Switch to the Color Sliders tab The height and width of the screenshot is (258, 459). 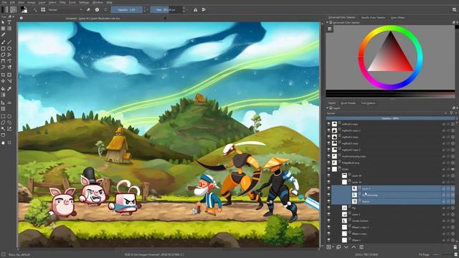pyautogui.click(x=398, y=17)
